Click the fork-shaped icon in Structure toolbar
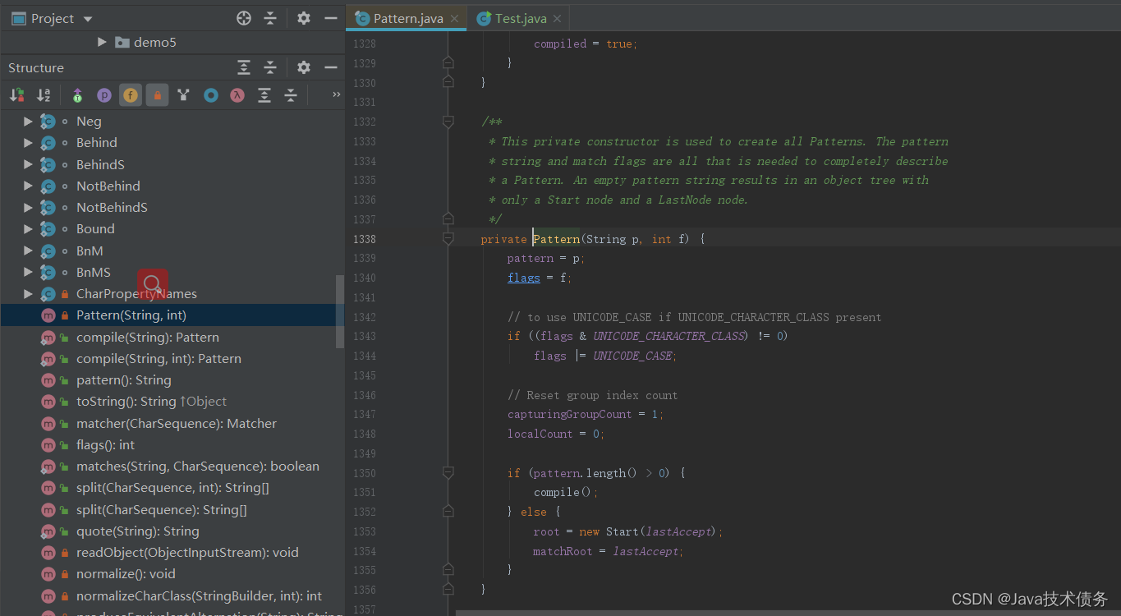This screenshot has height=616, width=1121. coord(184,95)
